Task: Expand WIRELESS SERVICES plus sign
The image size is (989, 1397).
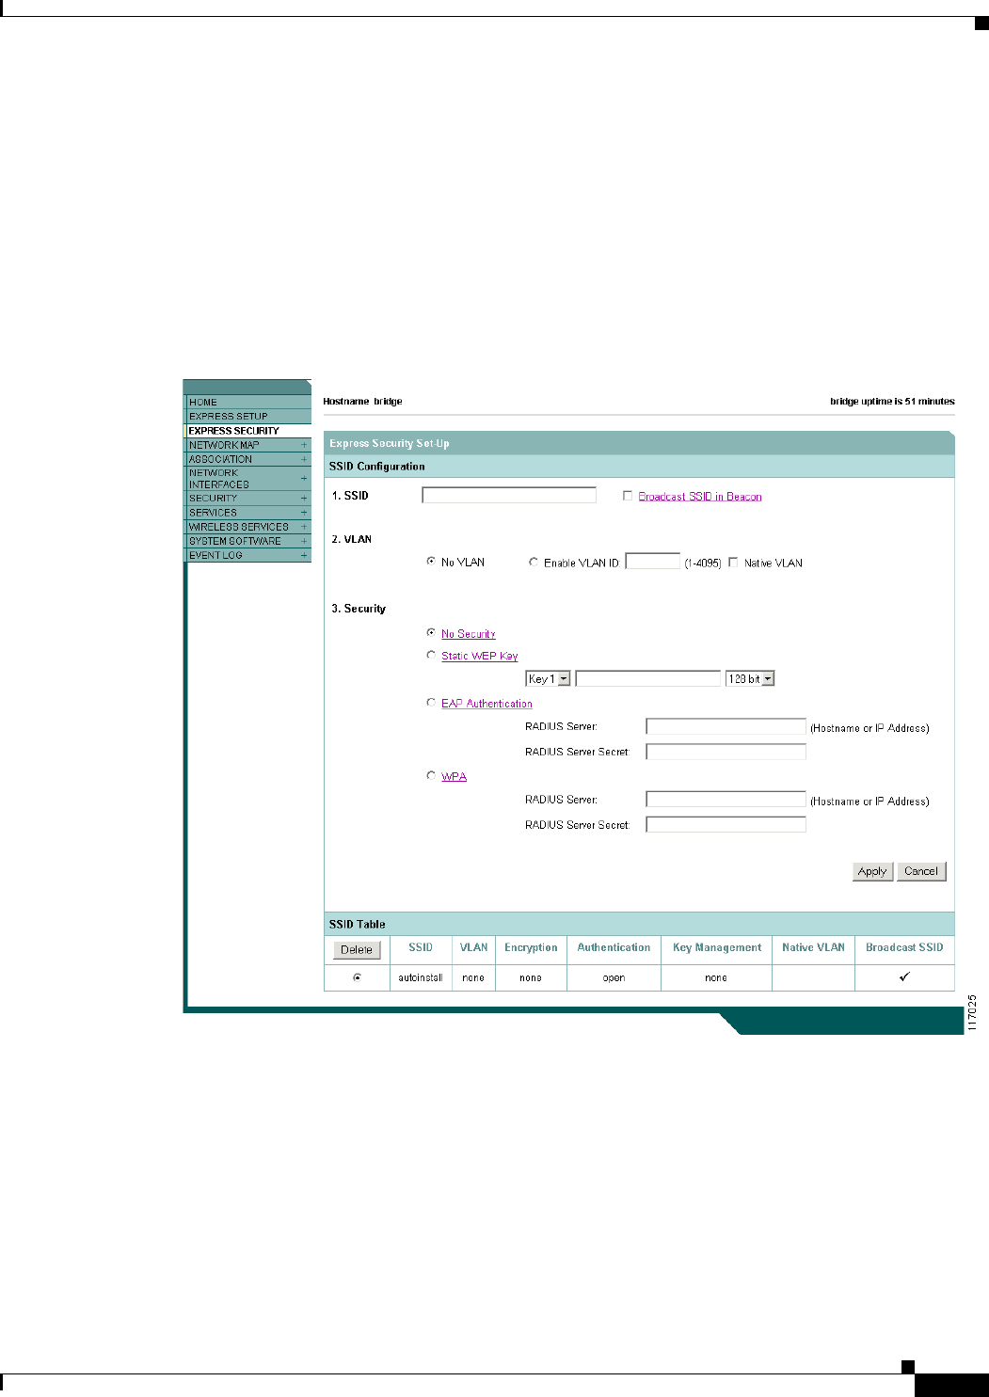Action: tap(304, 527)
